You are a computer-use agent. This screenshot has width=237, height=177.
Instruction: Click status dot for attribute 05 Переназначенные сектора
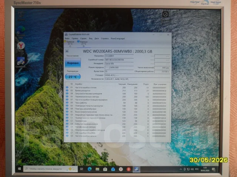67,97
